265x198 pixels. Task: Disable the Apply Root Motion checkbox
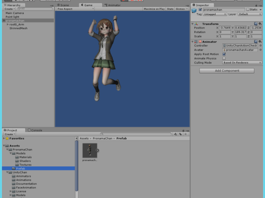[224, 54]
